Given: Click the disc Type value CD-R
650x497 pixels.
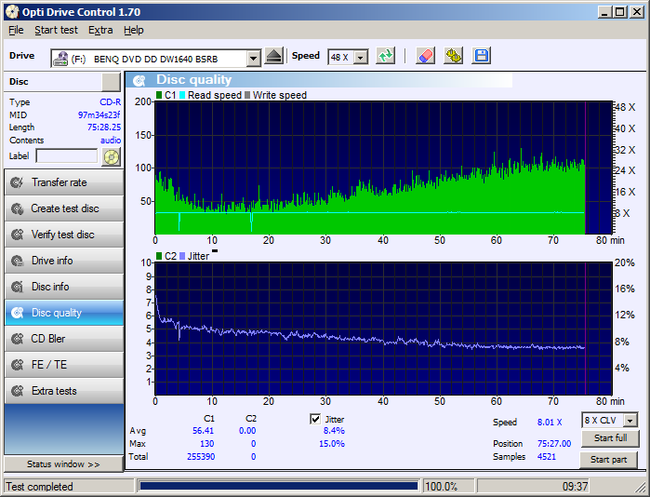Looking at the screenshot, I should click(x=111, y=102).
